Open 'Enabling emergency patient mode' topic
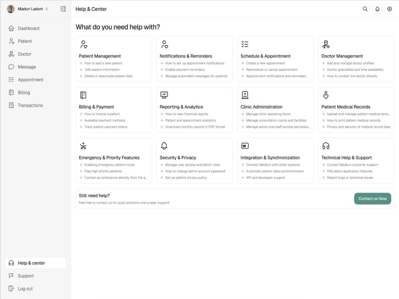This screenshot has width=399, height=299. click(x=107, y=165)
